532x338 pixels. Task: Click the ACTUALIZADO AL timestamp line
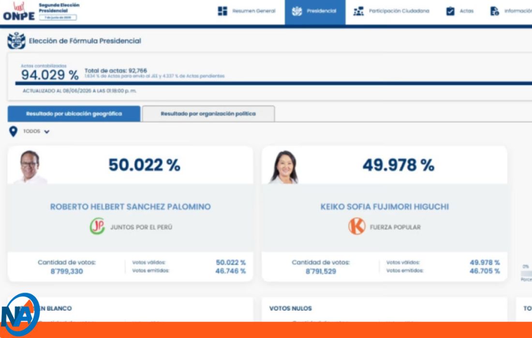pos(79,91)
